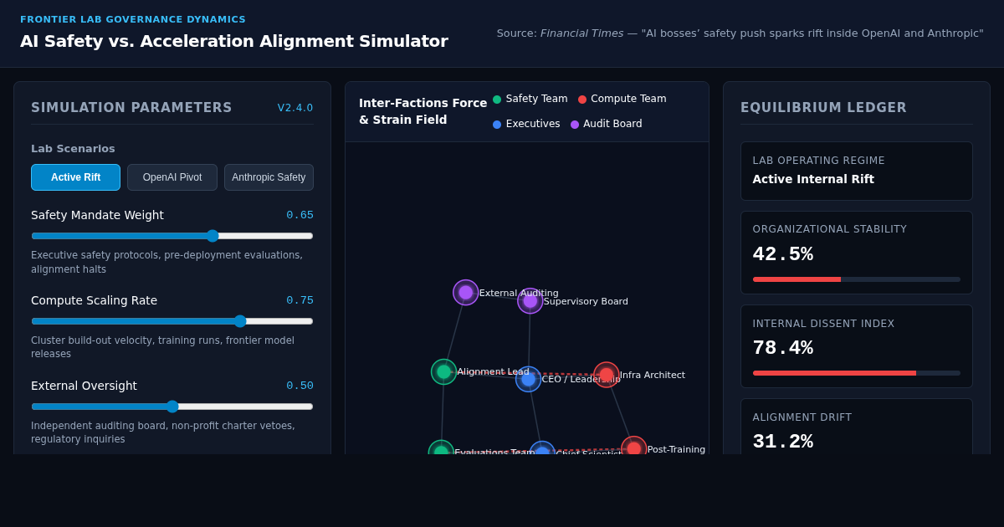This screenshot has height=527, width=1004.
Task: Click the 0.75 compute rate value
Action: tap(300, 300)
